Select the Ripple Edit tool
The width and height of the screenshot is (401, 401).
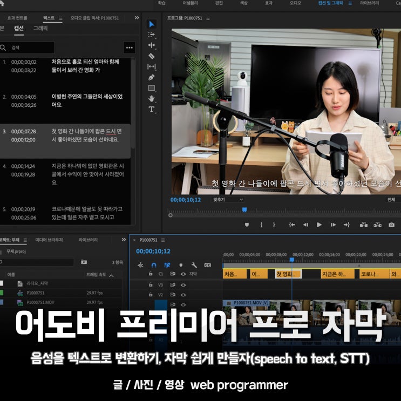tap(152, 45)
